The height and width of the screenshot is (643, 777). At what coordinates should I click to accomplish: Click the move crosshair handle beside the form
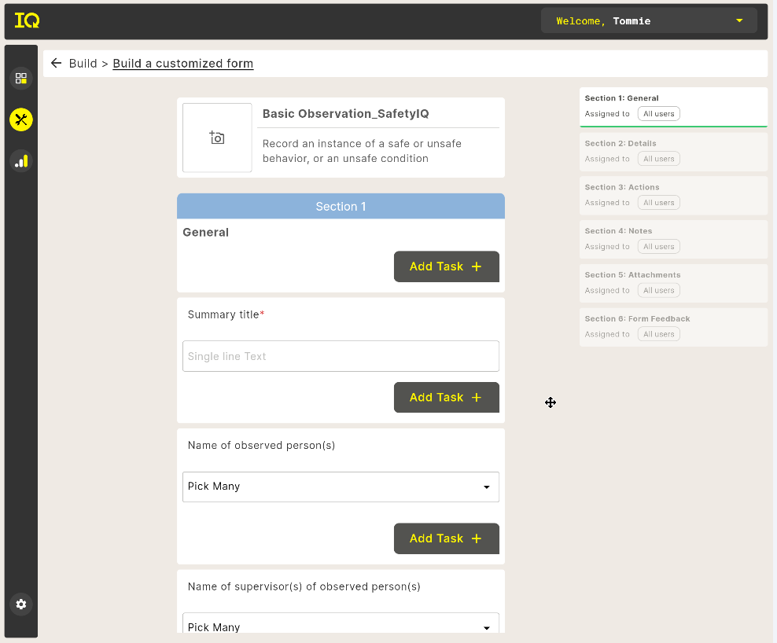550,402
